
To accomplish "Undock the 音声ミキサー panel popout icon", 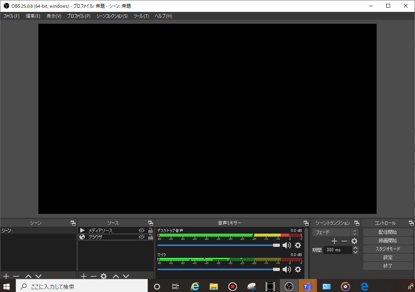I will (x=306, y=223).
